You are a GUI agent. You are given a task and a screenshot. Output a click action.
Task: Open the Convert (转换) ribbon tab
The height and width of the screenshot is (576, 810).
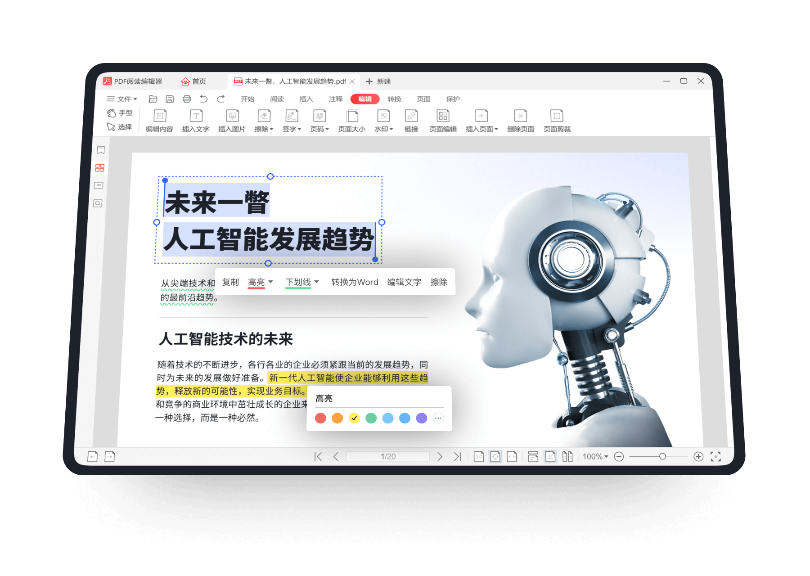394,99
